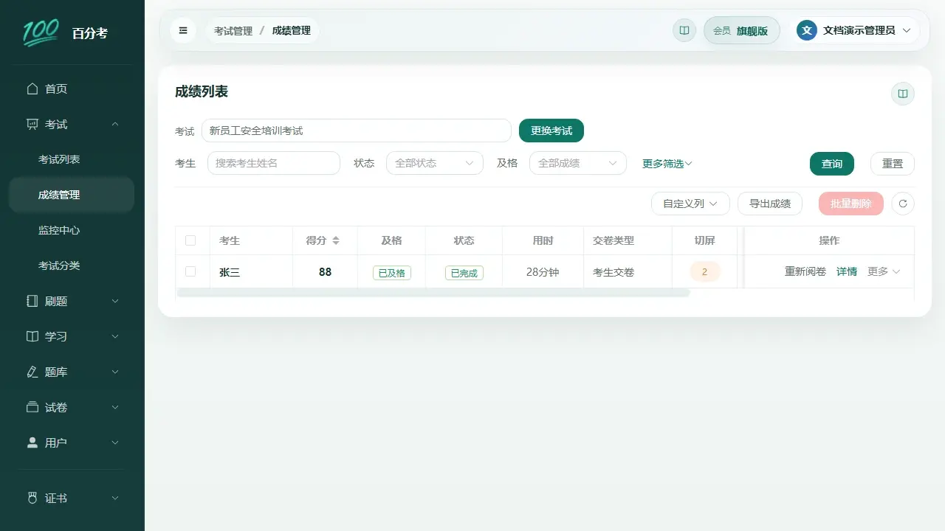This screenshot has width=945, height=531.
Task: Click the 百分考 100 logo
Action: (41, 32)
